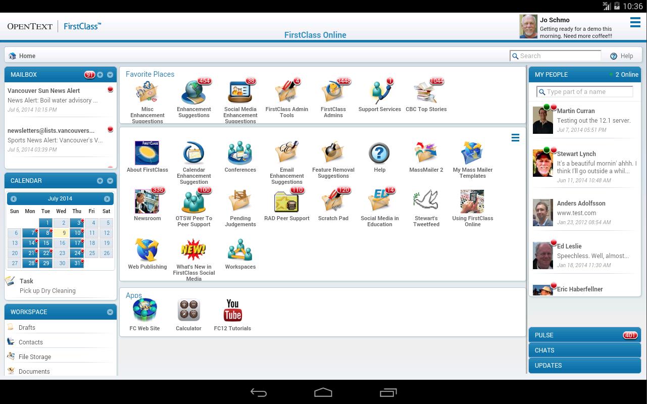Image resolution: width=647 pixels, height=404 pixels.
Task: Open the main hamburger menu at top right
Action: click(x=635, y=22)
